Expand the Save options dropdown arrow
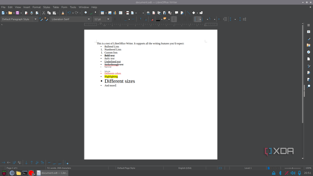 point(21,13)
